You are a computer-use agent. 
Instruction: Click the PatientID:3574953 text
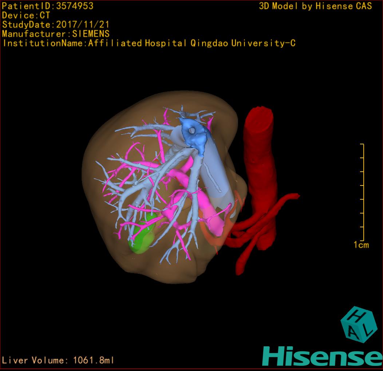(x=48, y=6)
